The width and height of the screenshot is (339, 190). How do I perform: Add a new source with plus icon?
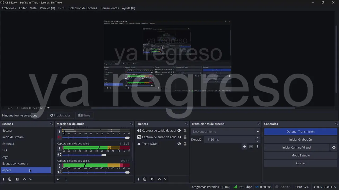[138, 179]
